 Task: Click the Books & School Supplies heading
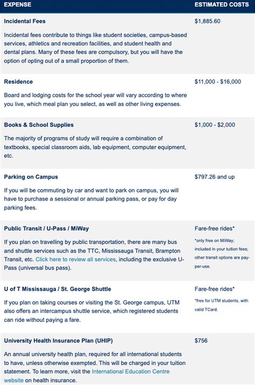[39, 125]
